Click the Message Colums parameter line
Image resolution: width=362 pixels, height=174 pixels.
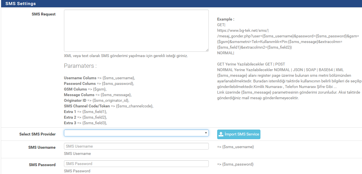(98, 95)
